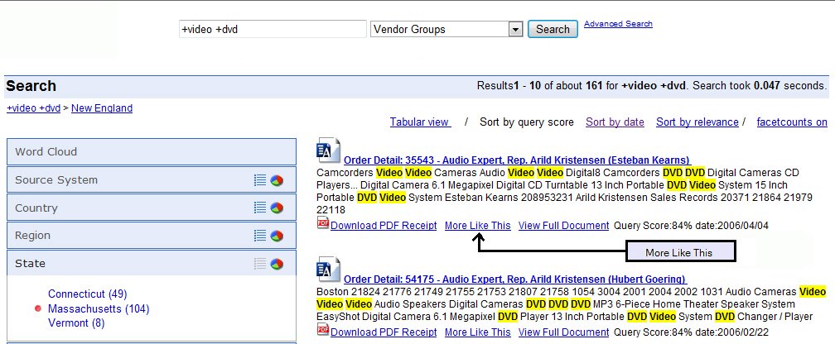Click 'Query Score:84% date:2006/02/22' text

point(691,332)
